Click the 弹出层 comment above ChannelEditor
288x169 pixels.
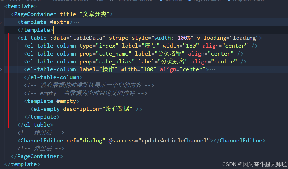(41, 133)
